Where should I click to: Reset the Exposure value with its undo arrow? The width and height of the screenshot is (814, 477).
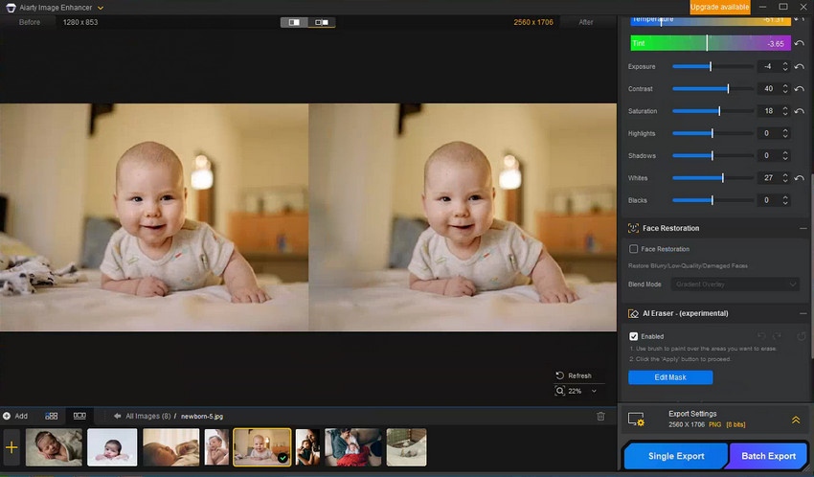pyautogui.click(x=799, y=66)
